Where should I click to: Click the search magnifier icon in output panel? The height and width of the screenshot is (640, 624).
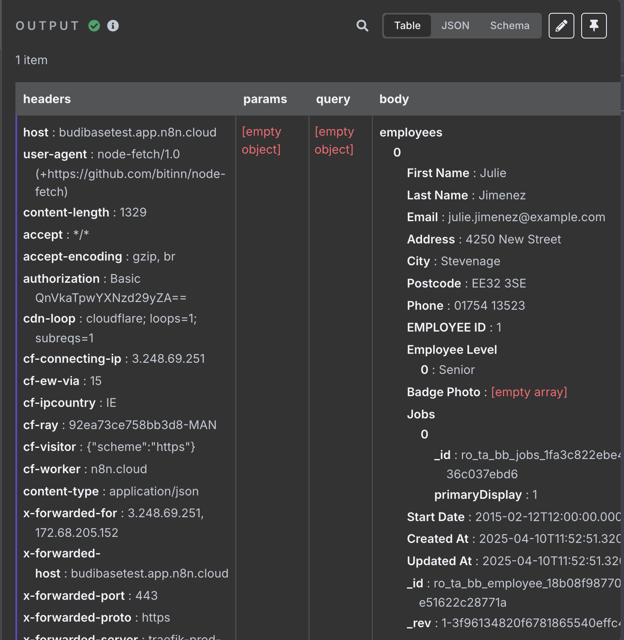click(x=362, y=26)
